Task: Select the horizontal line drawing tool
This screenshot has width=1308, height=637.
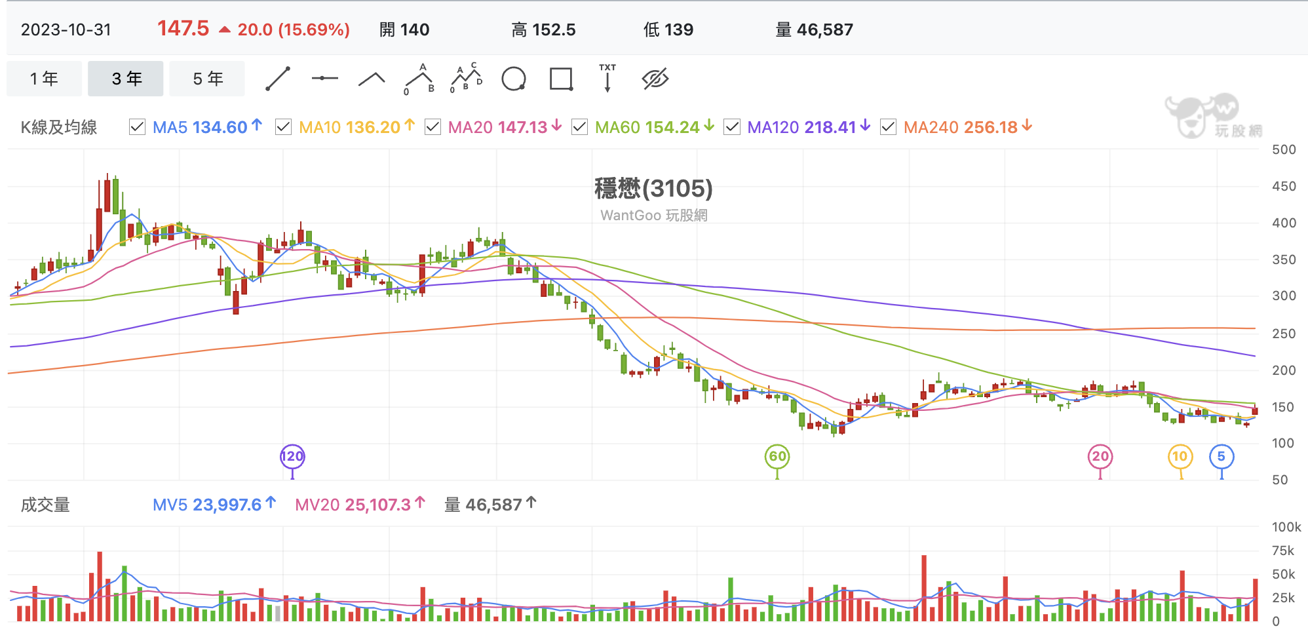Action: [x=325, y=79]
